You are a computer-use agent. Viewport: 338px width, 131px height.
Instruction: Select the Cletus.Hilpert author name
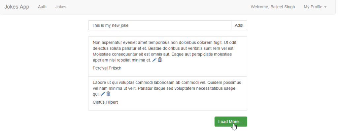tap(105, 102)
